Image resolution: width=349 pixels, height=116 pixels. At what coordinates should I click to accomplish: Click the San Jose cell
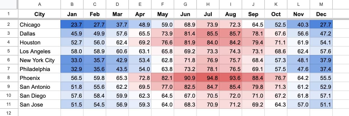click(39, 105)
